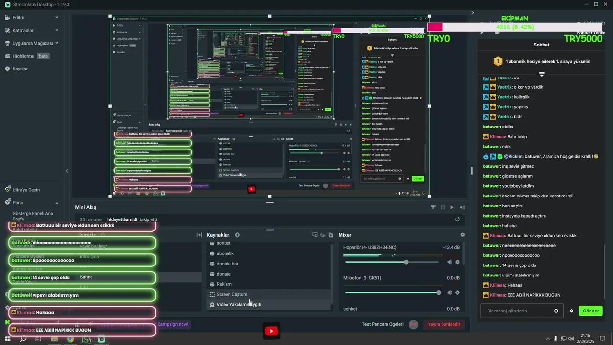The width and height of the screenshot is (613, 345).
Task: Open Mixer advanced audio settings gear
Action: click(x=462, y=235)
